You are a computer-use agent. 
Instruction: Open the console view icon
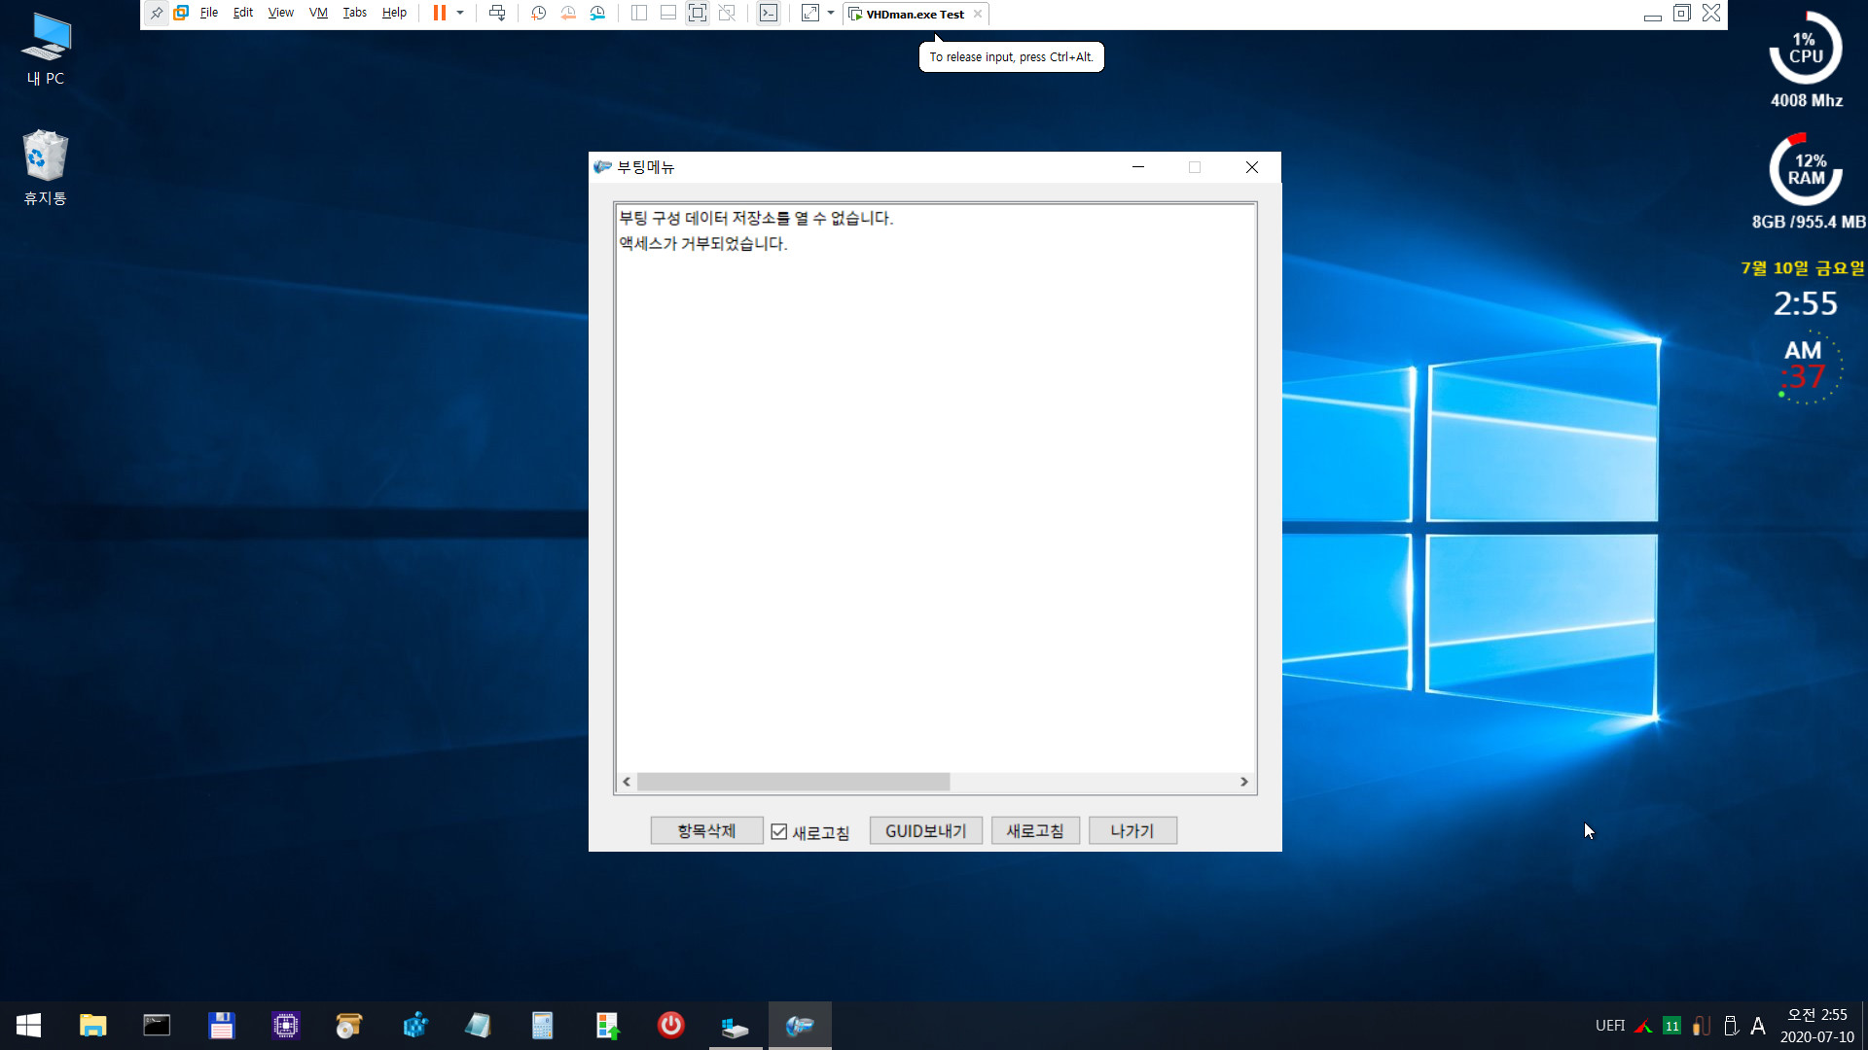769,14
